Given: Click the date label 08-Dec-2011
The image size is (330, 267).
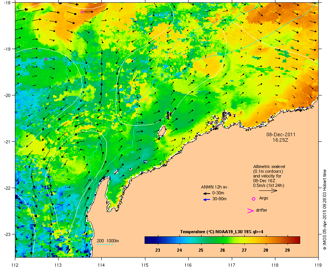Looking at the screenshot, I should (281, 134).
